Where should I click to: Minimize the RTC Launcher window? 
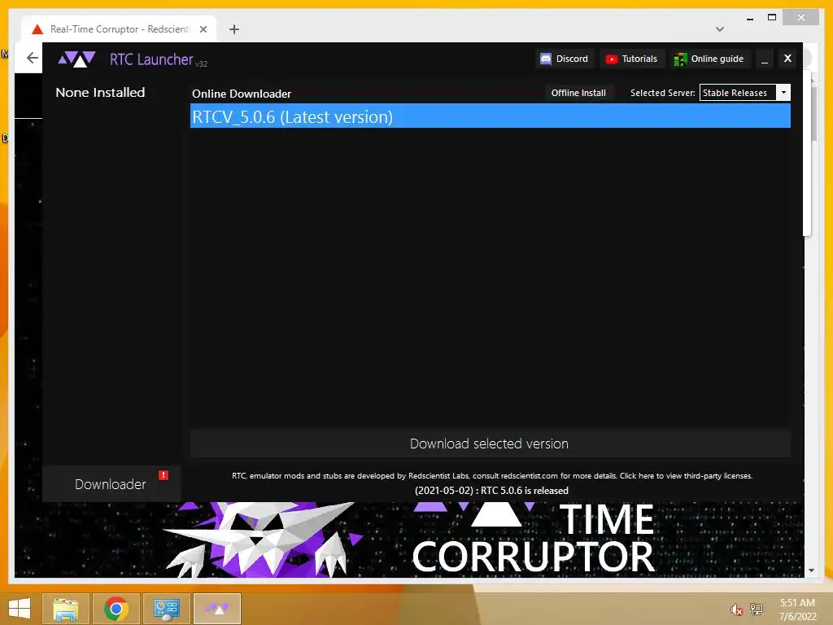click(765, 59)
